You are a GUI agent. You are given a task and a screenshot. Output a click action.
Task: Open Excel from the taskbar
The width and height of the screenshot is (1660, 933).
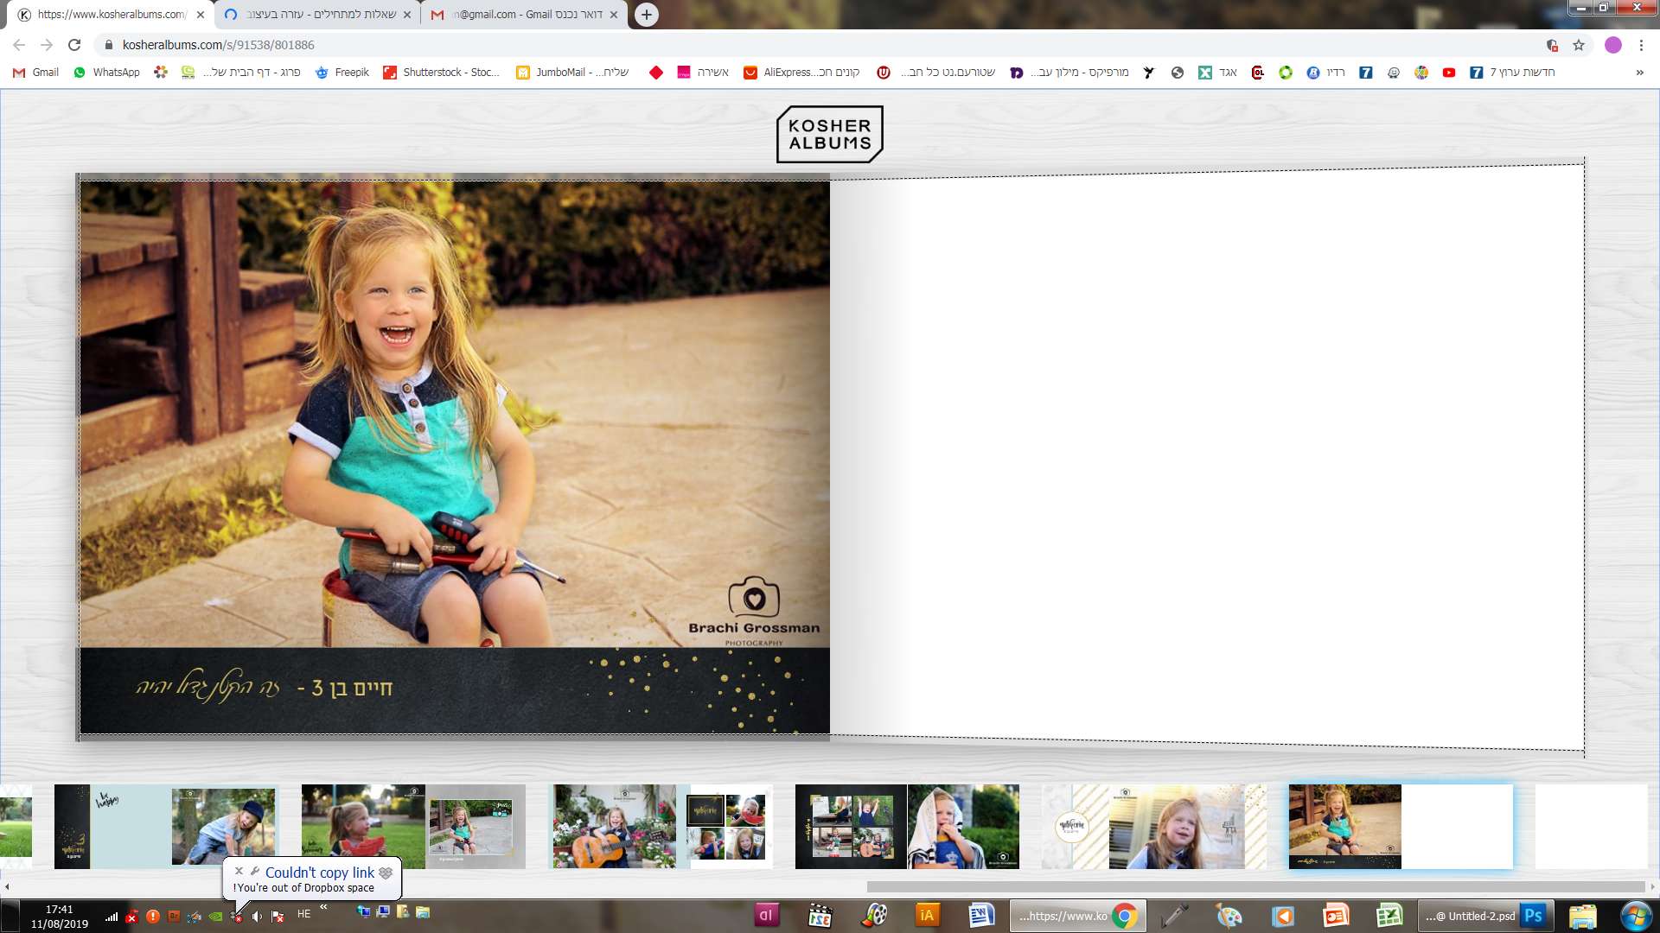[x=1389, y=916]
